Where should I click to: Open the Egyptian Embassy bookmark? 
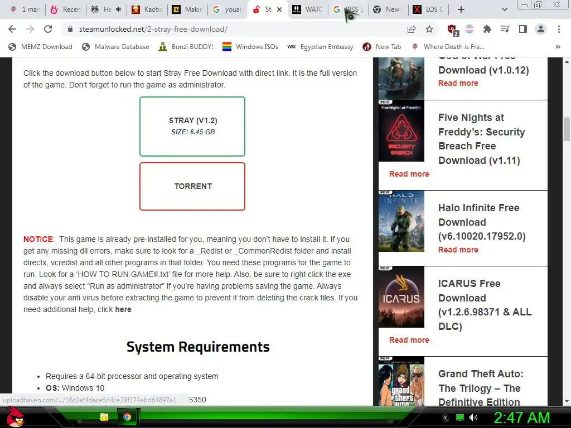pos(321,47)
